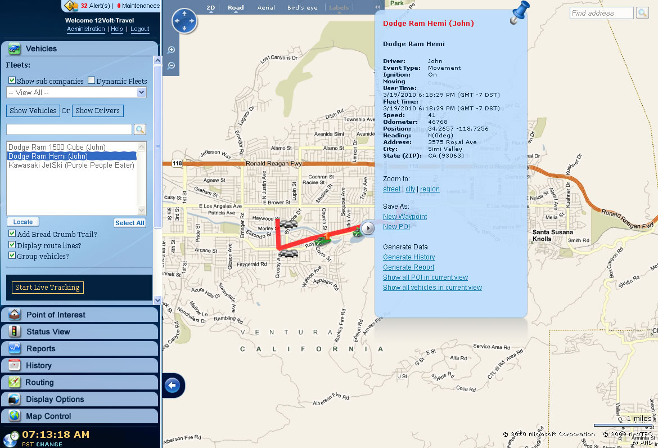The width and height of the screenshot is (658, 448).
Task: Click the clock globe icon
Action: click(11, 439)
